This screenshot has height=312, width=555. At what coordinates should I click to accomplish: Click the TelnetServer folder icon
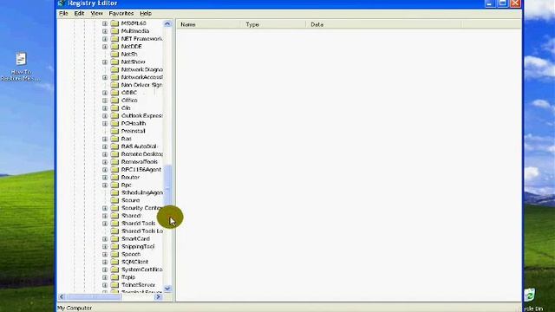click(x=114, y=285)
